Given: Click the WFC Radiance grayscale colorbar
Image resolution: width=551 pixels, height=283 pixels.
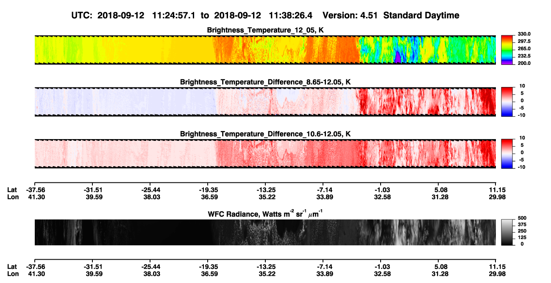Looking at the screenshot, I should point(507,232).
